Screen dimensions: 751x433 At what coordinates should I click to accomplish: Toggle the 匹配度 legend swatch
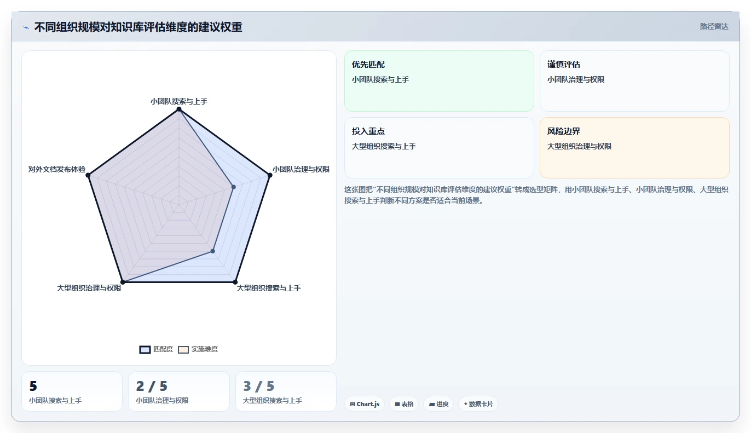click(145, 349)
